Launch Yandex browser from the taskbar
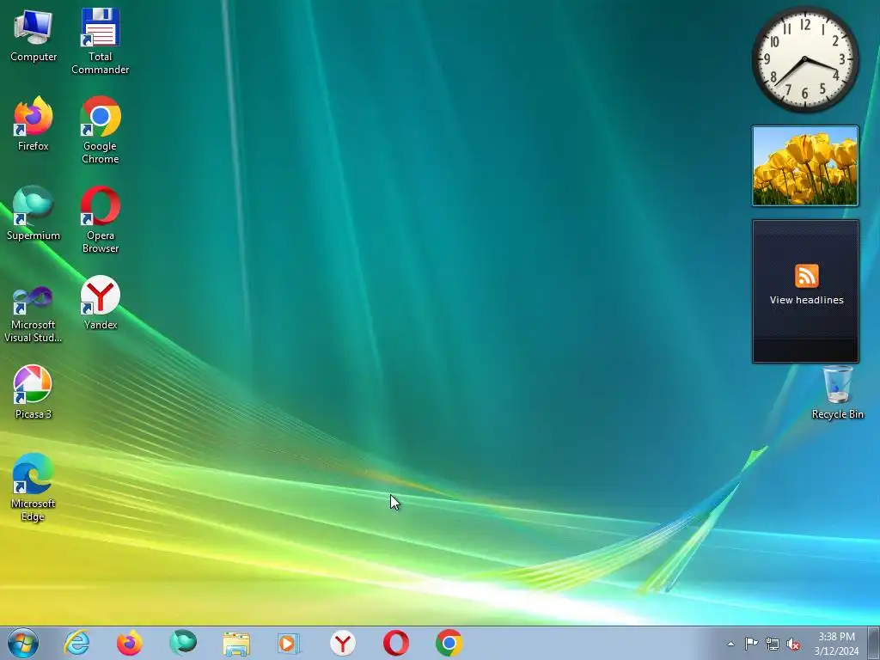The width and height of the screenshot is (880, 660). 342,643
